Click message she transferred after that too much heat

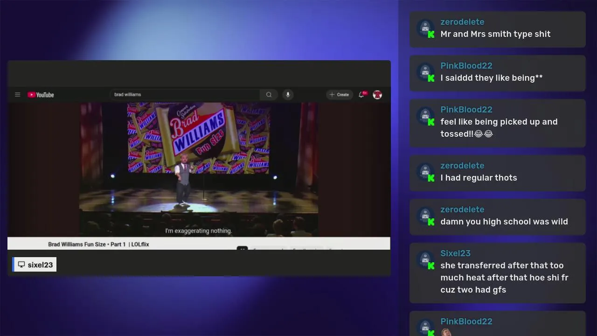504,278
